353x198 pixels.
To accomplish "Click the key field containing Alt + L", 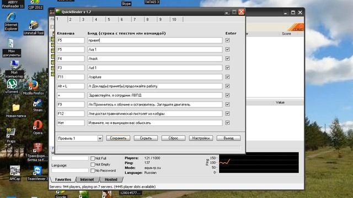I will point(71,86).
